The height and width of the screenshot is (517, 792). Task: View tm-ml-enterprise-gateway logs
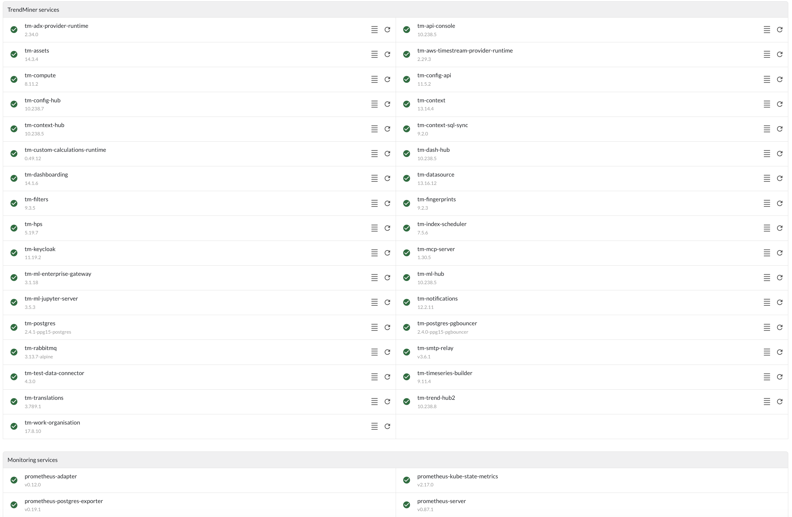tap(374, 277)
